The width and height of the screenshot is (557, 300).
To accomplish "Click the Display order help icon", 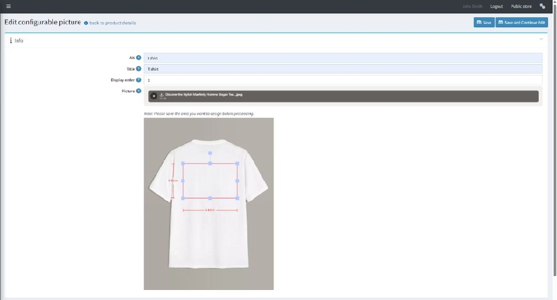I will pos(139,80).
